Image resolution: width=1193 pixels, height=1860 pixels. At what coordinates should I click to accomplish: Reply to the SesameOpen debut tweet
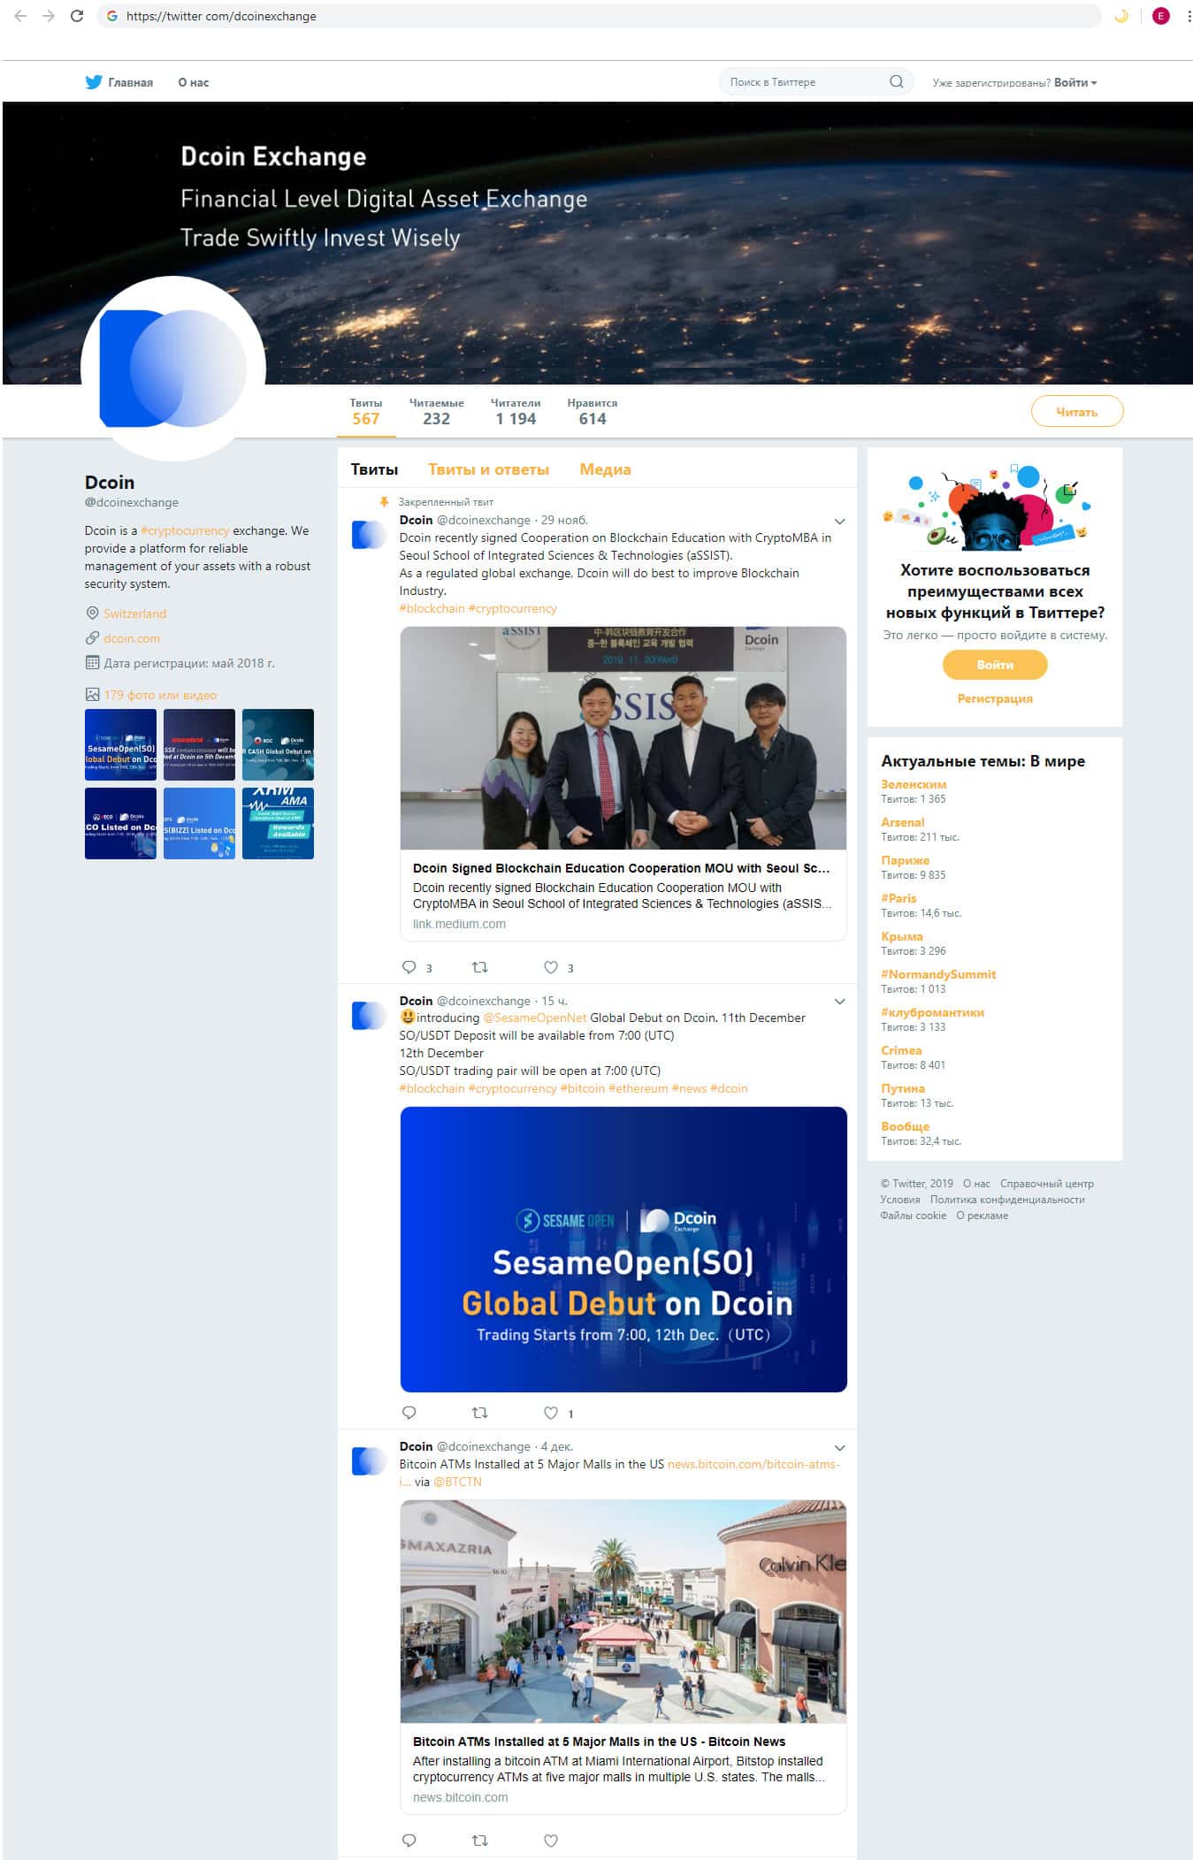(x=409, y=1413)
